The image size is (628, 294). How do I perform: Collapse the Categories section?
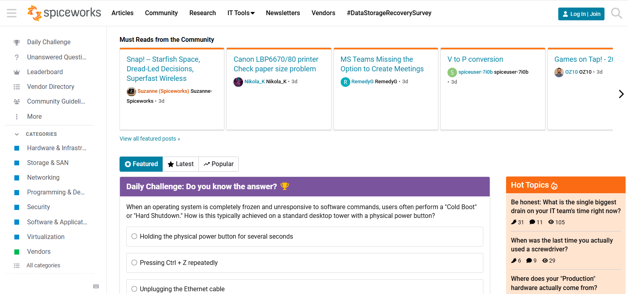point(17,134)
